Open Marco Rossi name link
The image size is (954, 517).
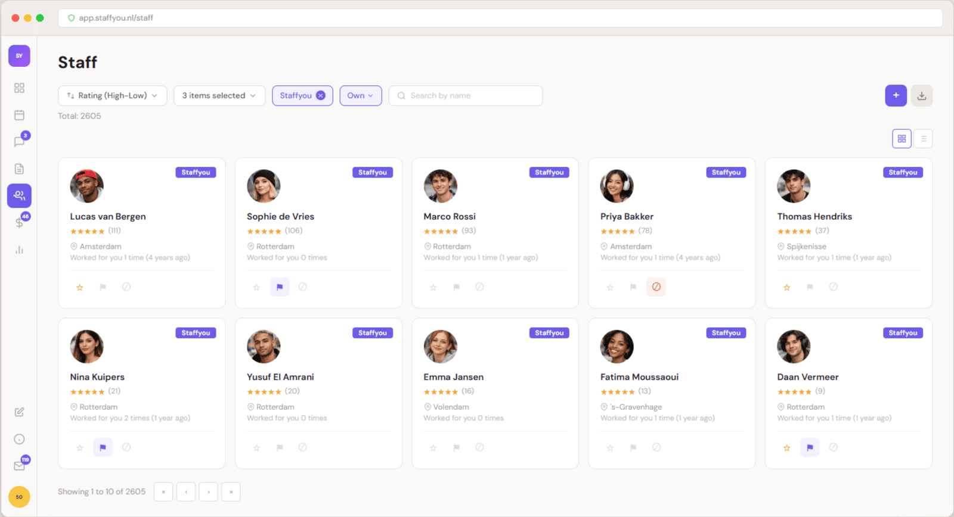[x=450, y=217]
